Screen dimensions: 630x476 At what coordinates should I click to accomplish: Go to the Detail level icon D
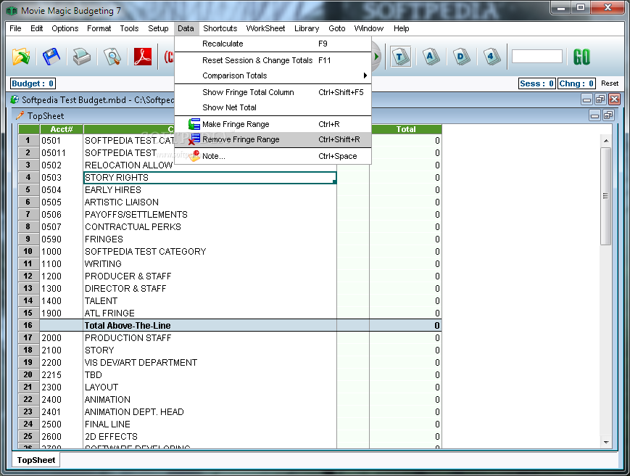coord(461,57)
